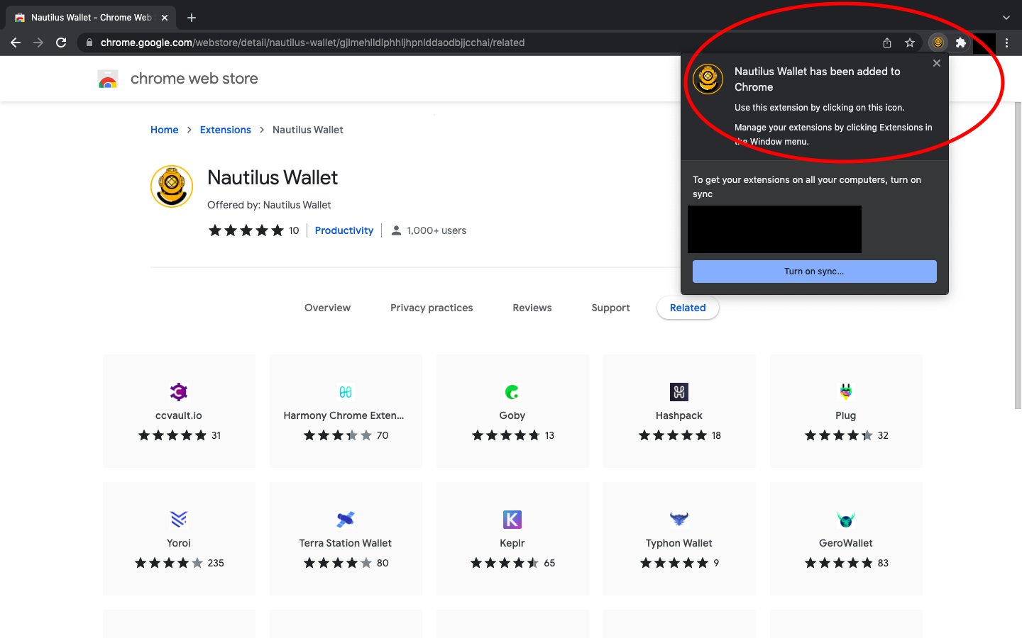Open the Extensions breadcrumb link
Screen dimensions: 1022x638
coord(226,130)
